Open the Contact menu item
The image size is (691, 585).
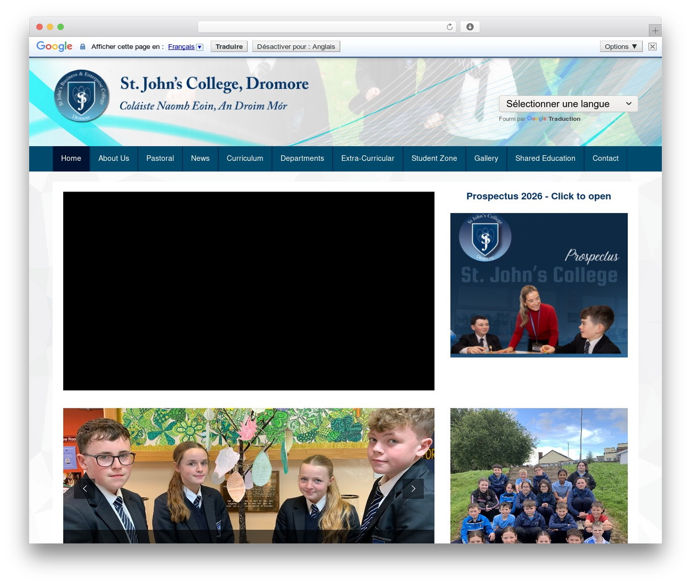click(x=606, y=159)
